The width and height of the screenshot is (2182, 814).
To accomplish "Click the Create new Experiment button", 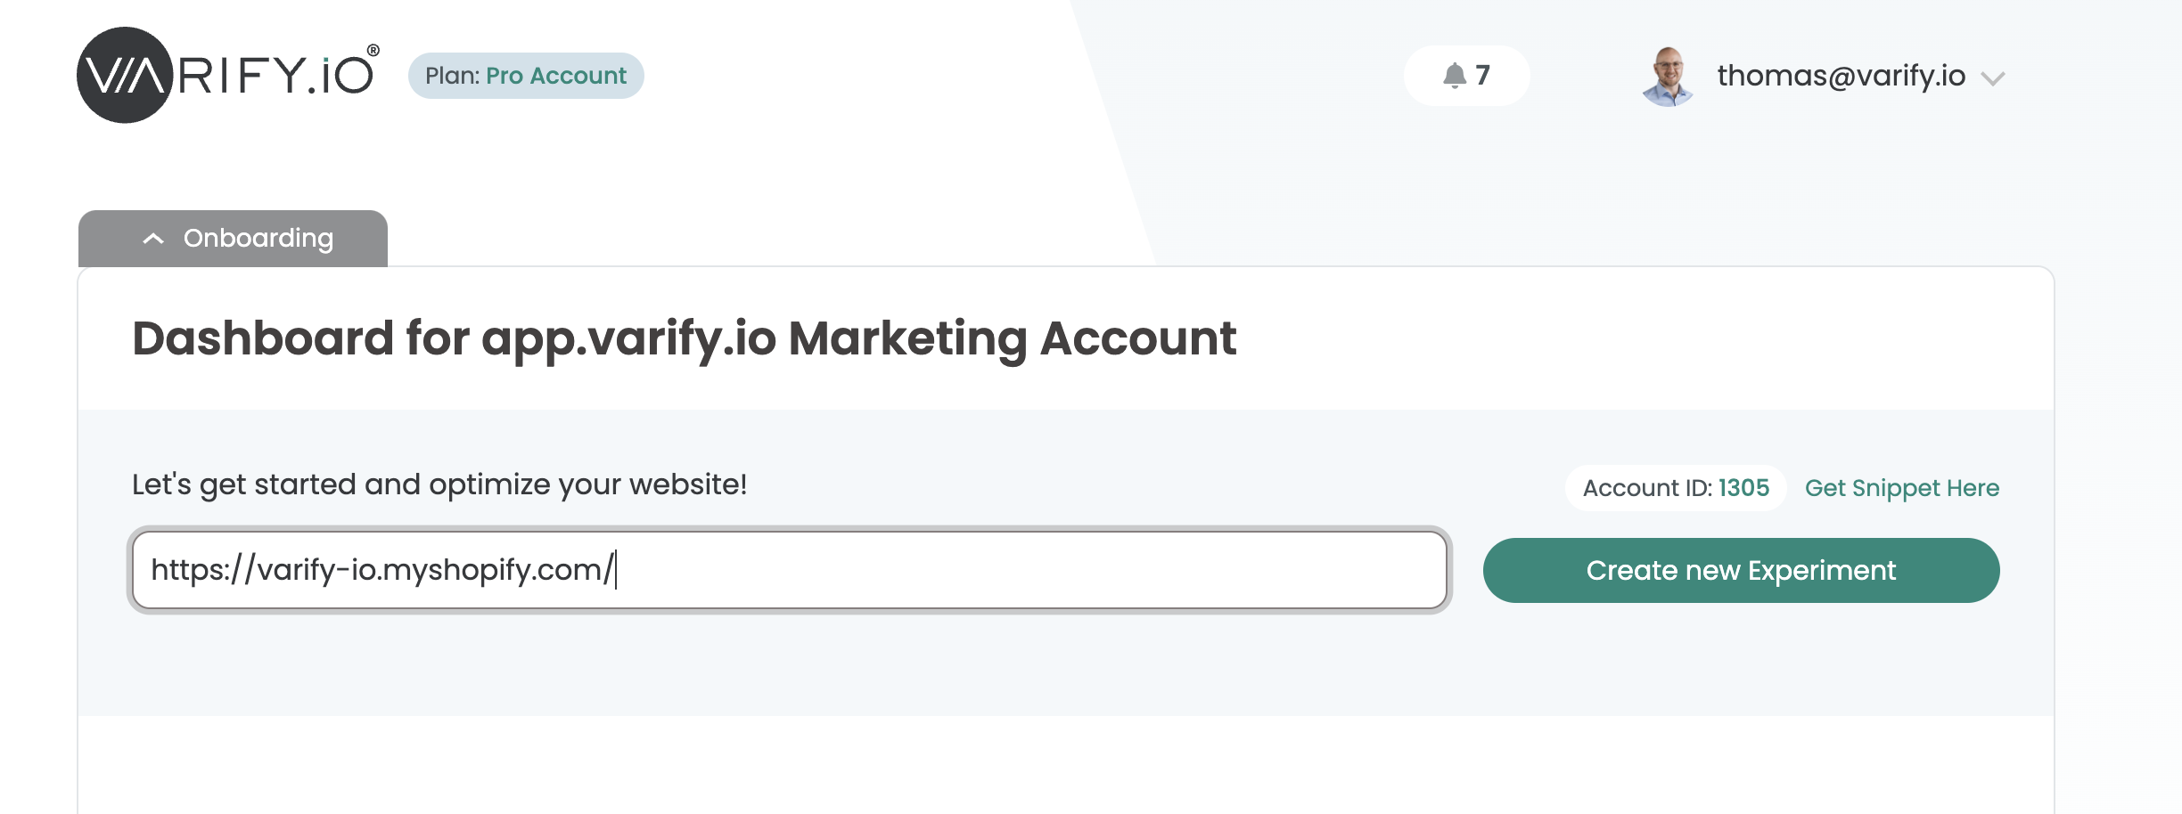I will pyautogui.click(x=1741, y=570).
